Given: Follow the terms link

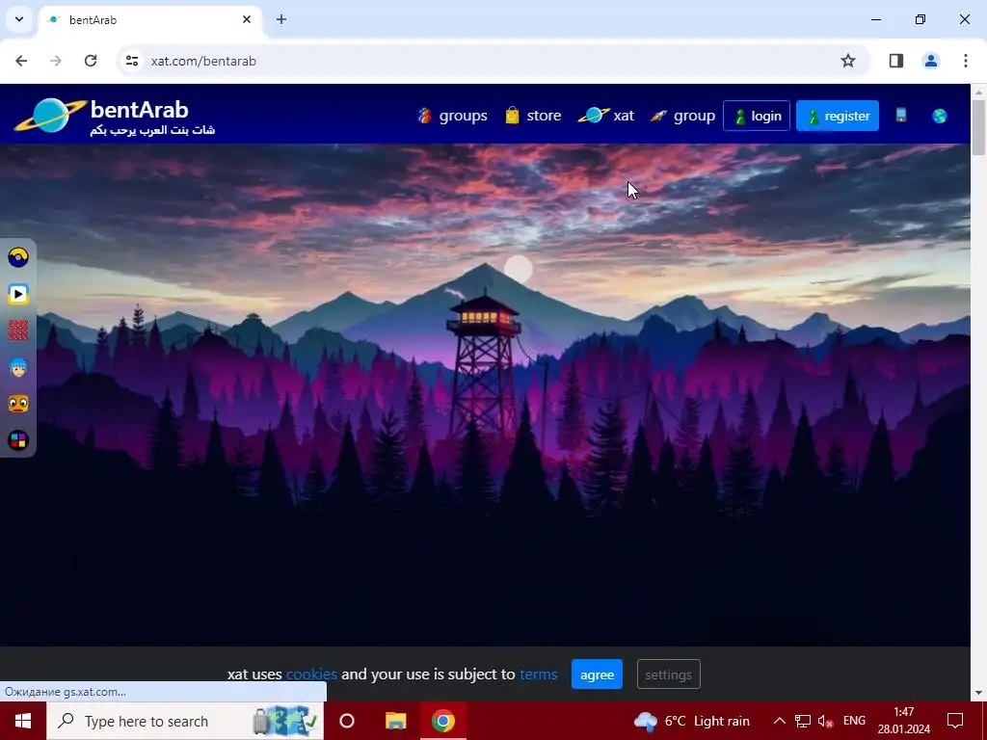Looking at the screenshot, I should (538, 674).
